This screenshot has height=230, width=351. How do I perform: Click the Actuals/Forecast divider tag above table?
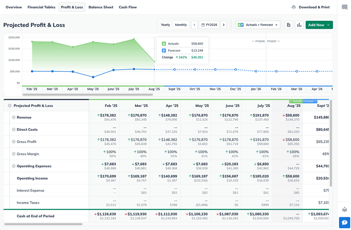click(303, 101)
